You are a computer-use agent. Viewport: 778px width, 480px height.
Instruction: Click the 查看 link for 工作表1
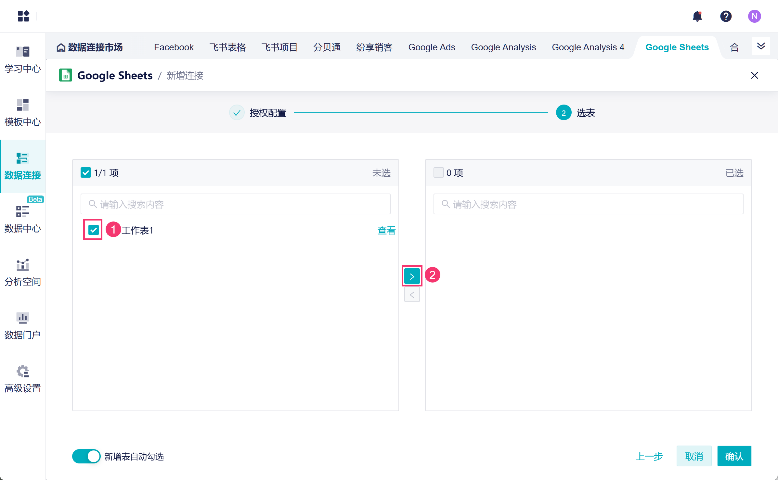point(386,230)
